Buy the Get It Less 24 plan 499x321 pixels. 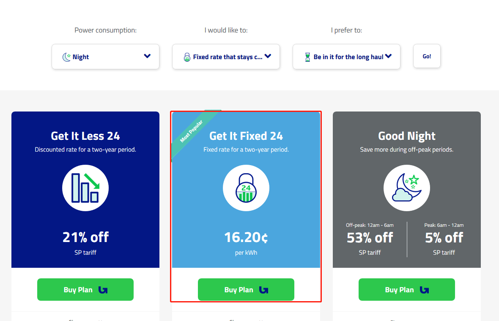tap(85, 290)
